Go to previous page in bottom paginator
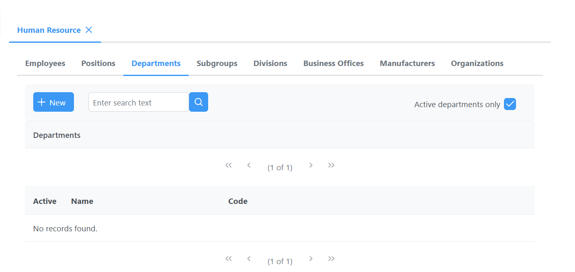This screenshot has height=272, width=575. coord(249,259)
